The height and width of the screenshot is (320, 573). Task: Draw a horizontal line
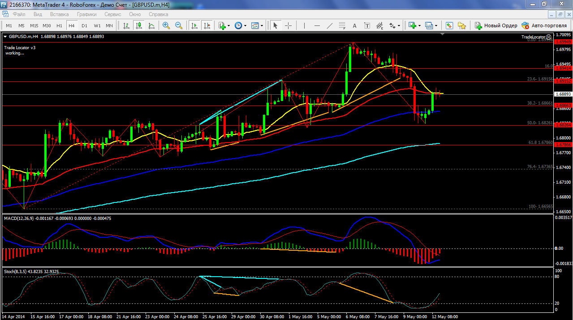(x=317, y=25)
